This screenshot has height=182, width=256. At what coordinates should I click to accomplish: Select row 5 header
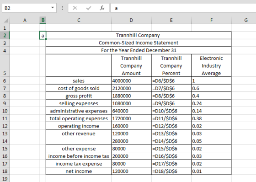(x=5, y=65)
